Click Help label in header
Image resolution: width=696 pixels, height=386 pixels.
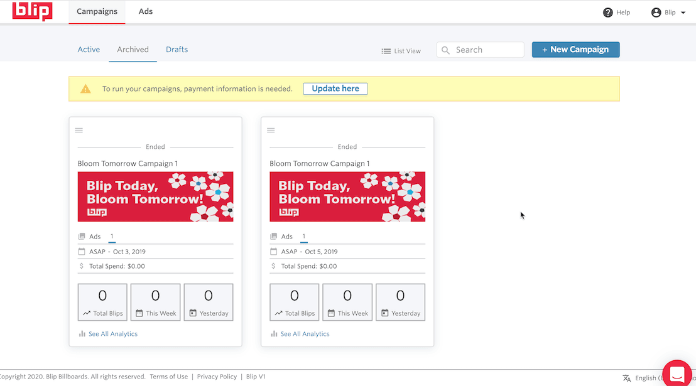coord(623,13)
